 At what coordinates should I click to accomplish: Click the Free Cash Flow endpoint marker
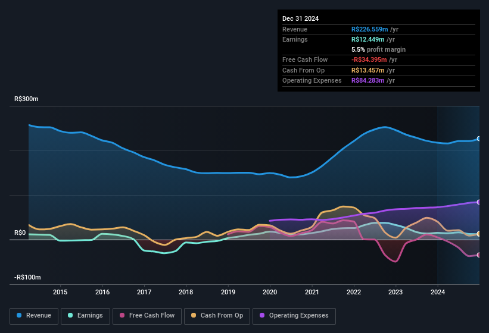(479, 255)
